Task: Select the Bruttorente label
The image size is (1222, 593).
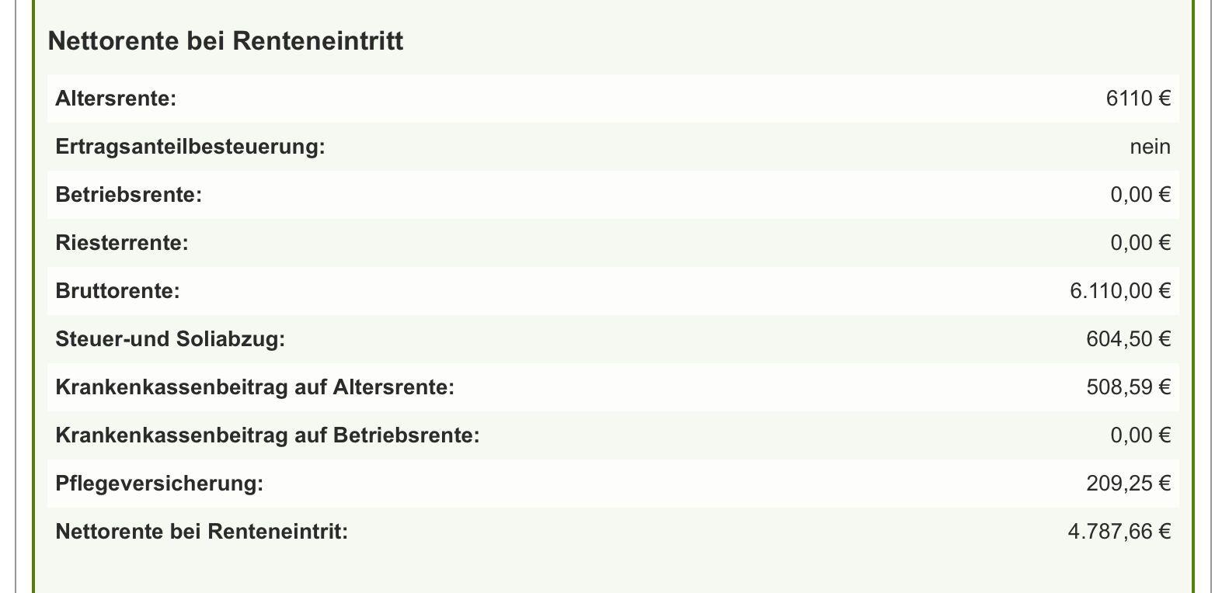Action: click(118, 291)
